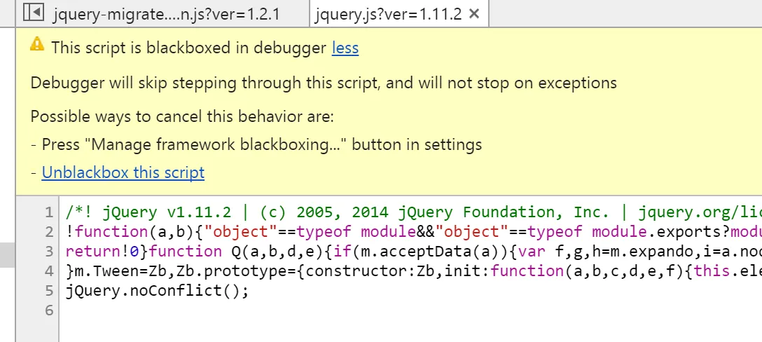
Task: Click the jQuery.noConflict(); code line
Action: pyautogui.click(x=158, y=290)
